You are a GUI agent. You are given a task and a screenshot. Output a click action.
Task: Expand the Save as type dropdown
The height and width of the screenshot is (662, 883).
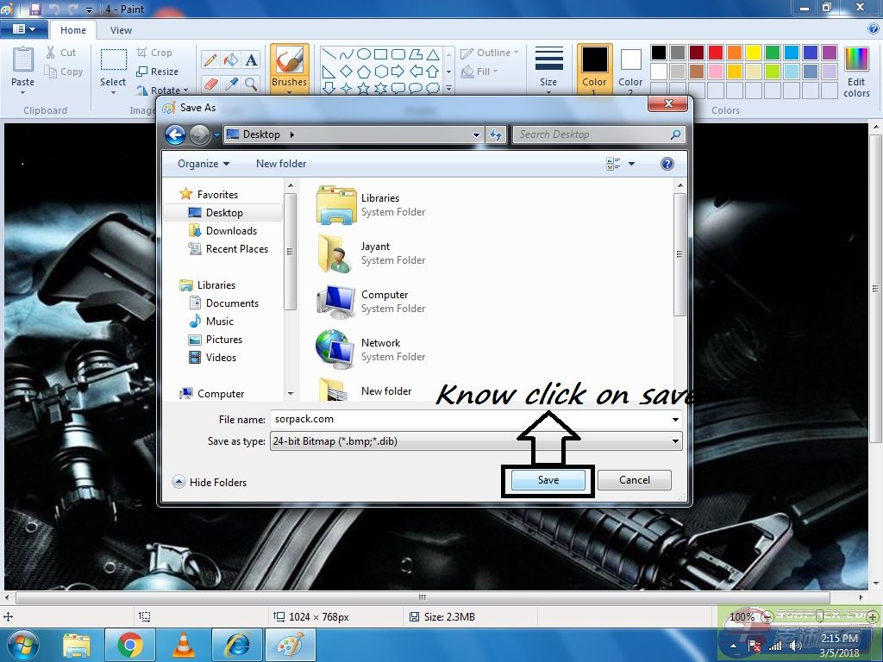pyautogui.click(x=675, y=441)
